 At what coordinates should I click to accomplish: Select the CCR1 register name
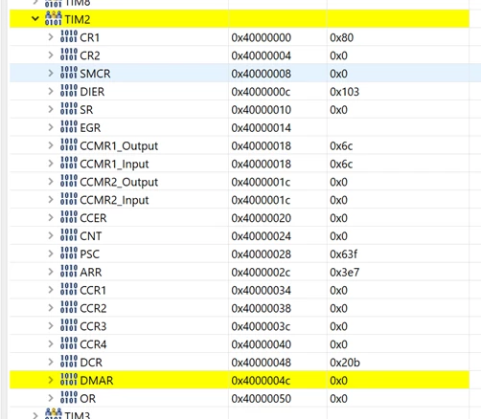[93, 291]
